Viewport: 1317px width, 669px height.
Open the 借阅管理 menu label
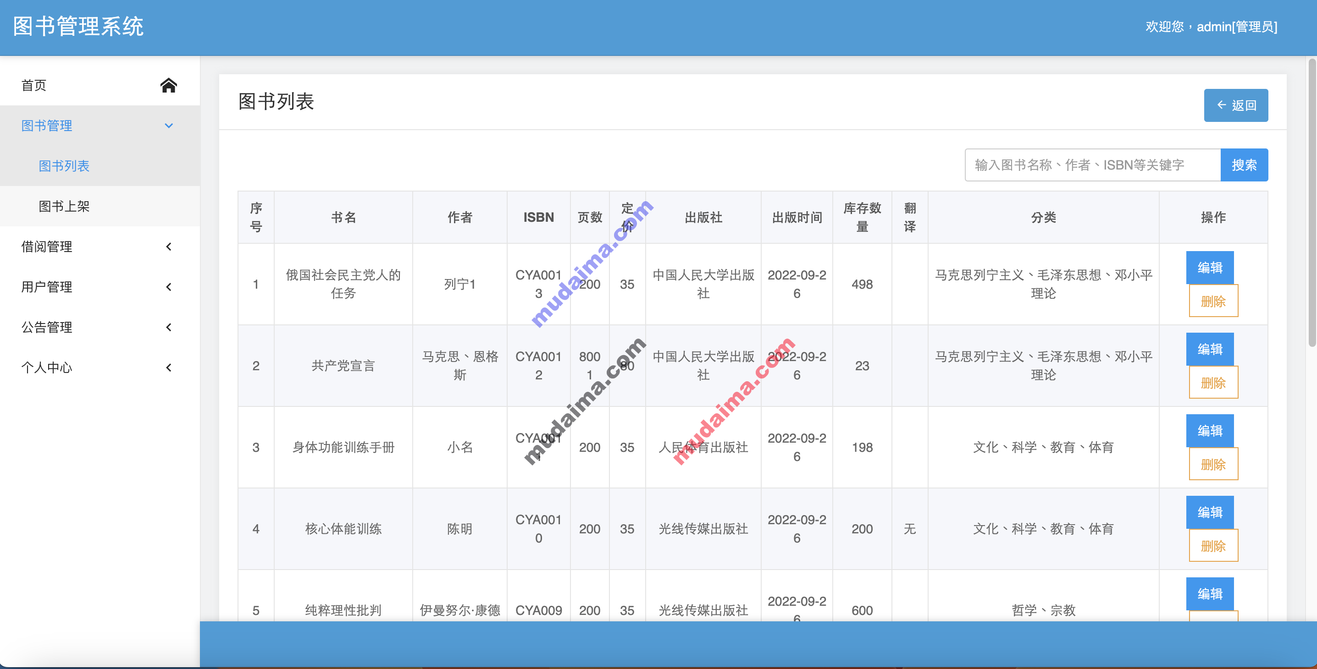(46, 247)
